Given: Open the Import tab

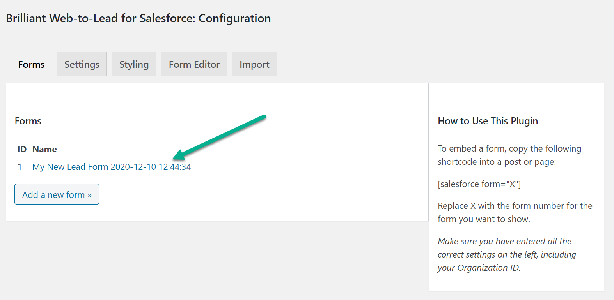Looking at the screenshot, I should click(254, 64).
